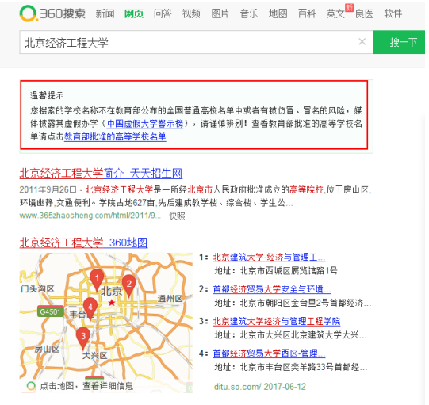This screenshot has height=405, width=429.
Task: Switch to the 问答 tab
Action: pos(163,13)
